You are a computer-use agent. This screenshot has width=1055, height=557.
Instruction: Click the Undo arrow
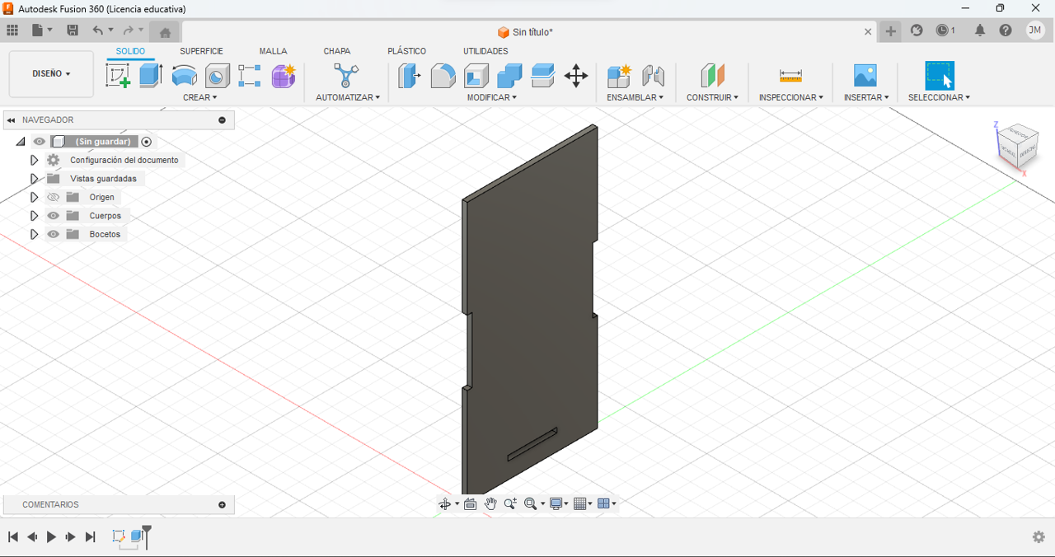pyautogui.click(x=98, y=30)
